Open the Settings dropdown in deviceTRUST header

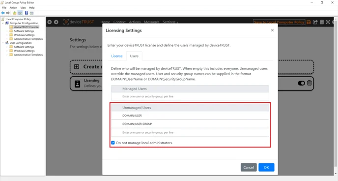point(170,22)
